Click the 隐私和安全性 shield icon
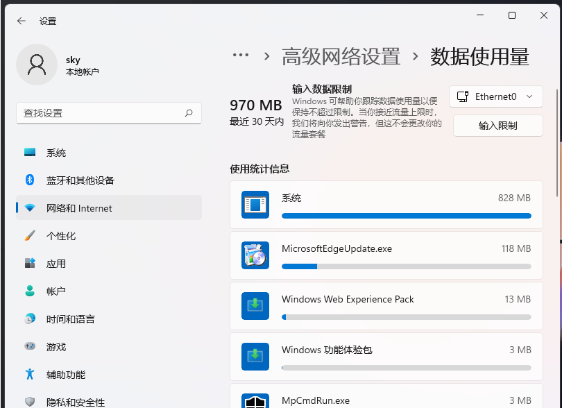Image resolution: width=562 pixels, height=408 pixels. 29,401
